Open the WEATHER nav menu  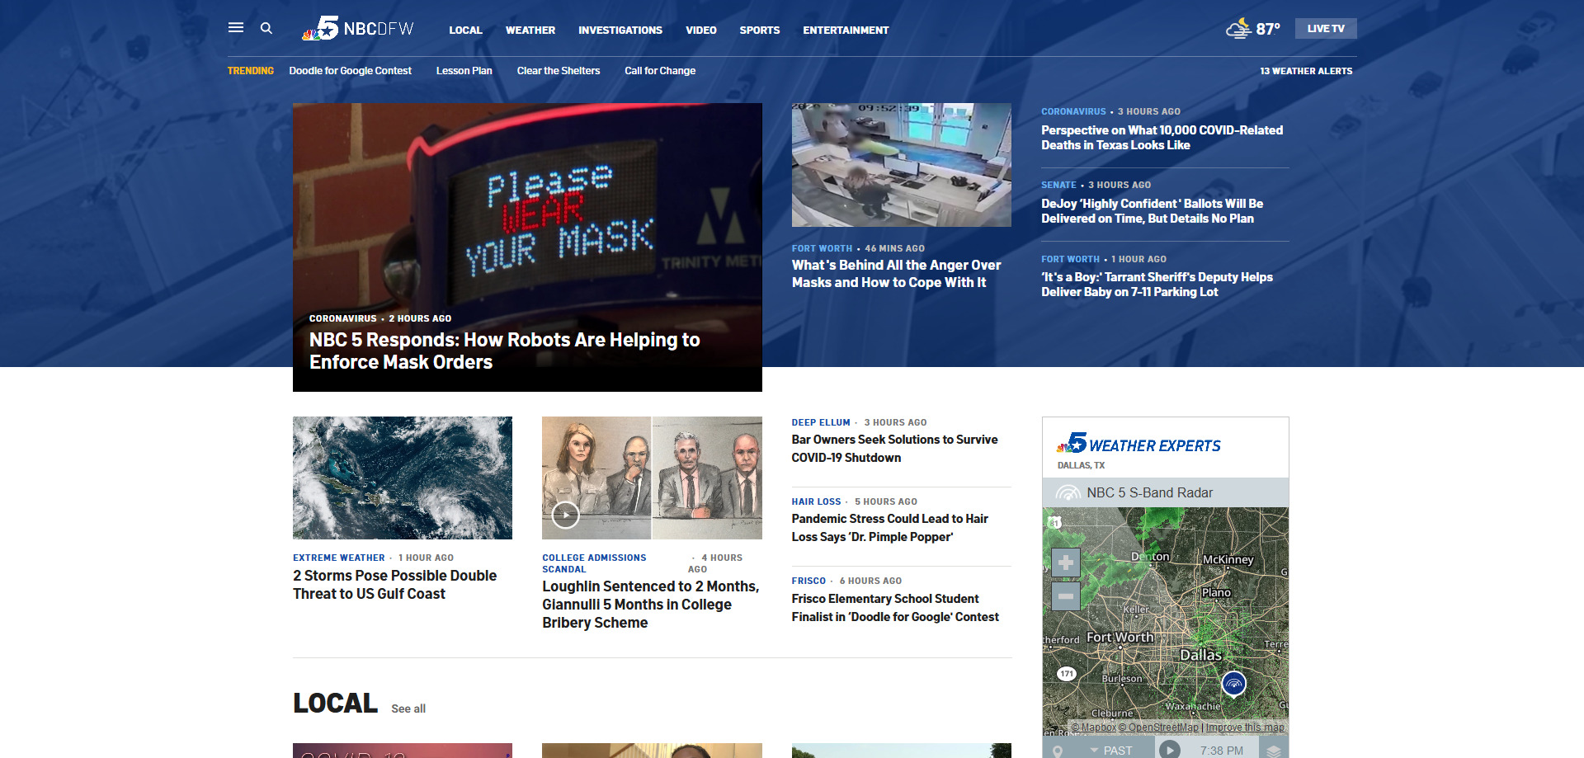pyautogui.click(x=530, y=30)
